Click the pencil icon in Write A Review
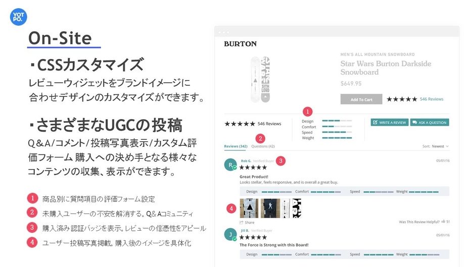Screen dimensions: 475x267 tap(375, 122)
